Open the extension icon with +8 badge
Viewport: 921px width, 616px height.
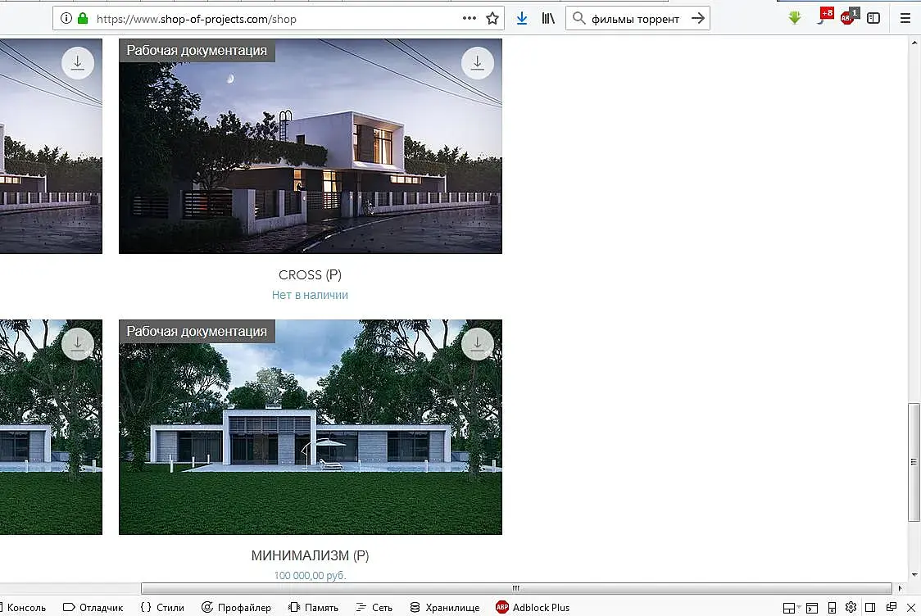coord(823,16)
